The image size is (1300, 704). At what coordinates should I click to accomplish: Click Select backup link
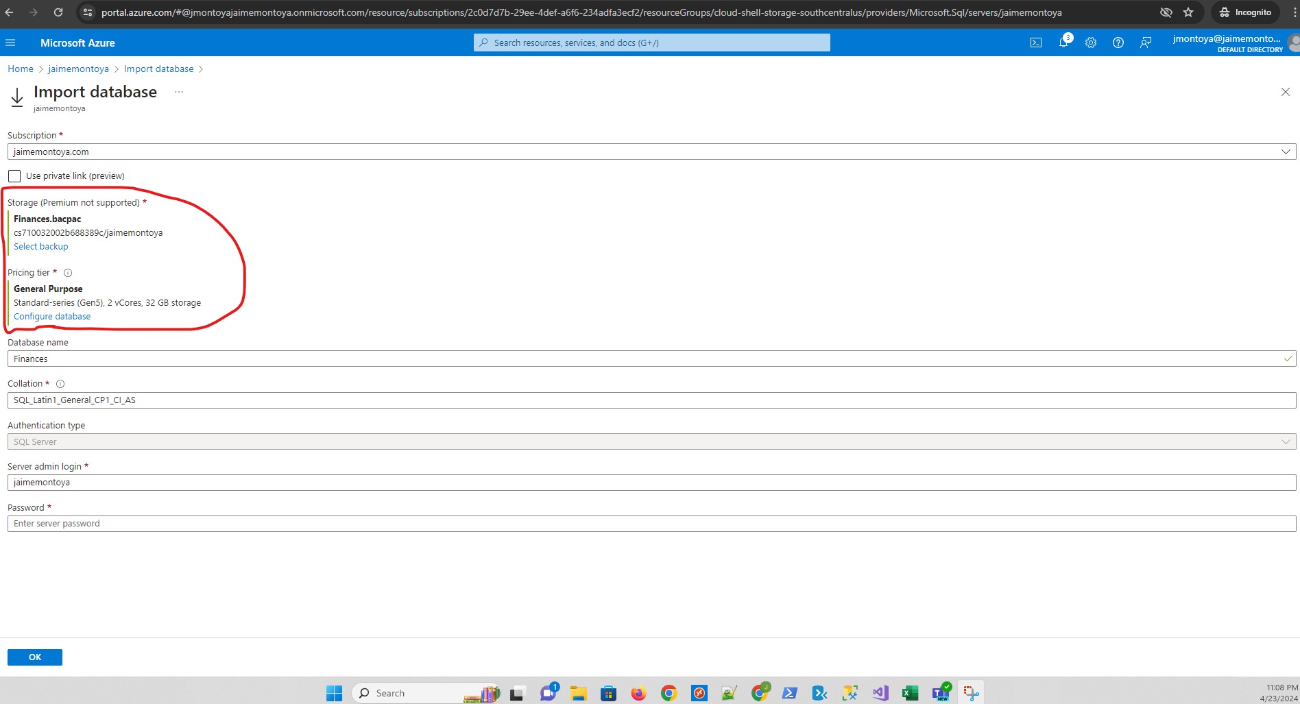coord(41,247)
